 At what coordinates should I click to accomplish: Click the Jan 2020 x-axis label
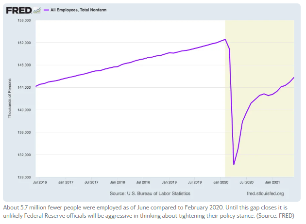point(221,182)
